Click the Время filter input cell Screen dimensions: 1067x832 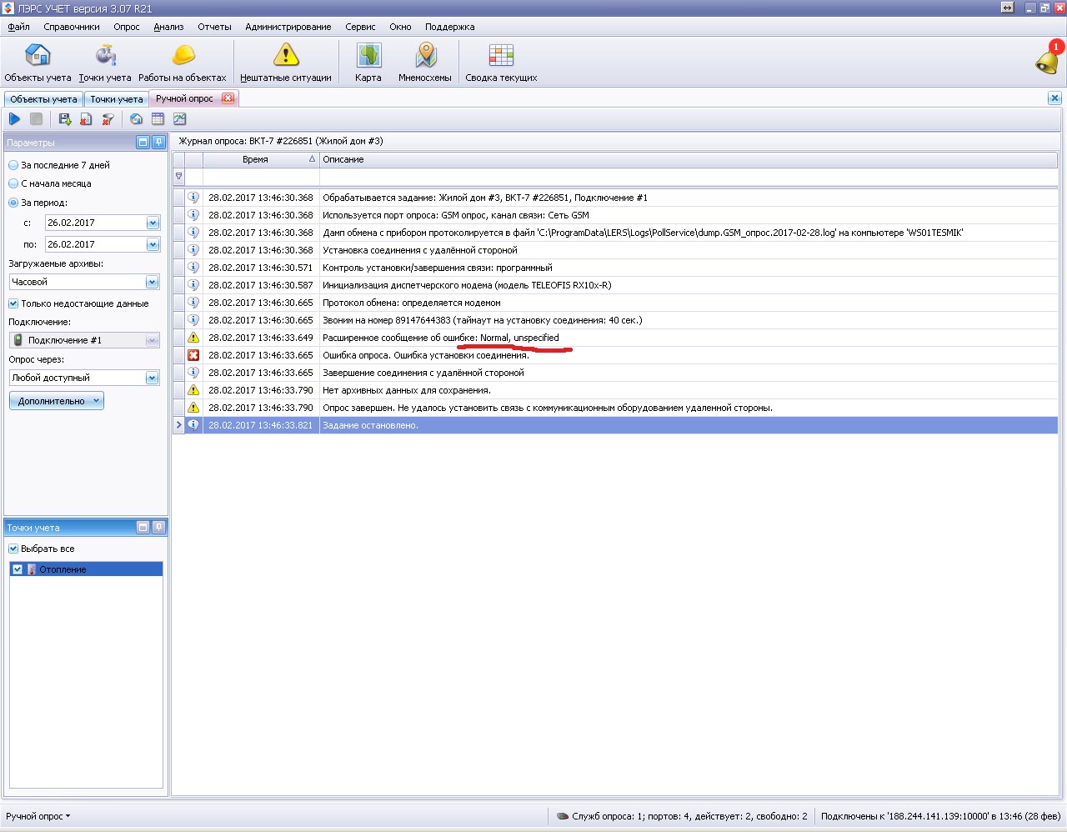261,177
